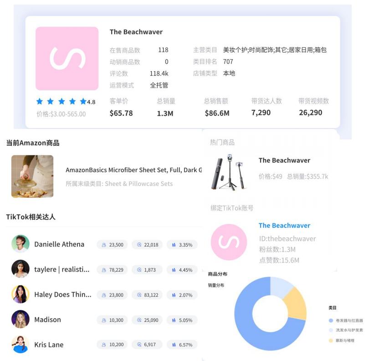Click the follower icon next to Madison's 10,300
Screen dimensions: 369x361
click(x=105, y=320)
